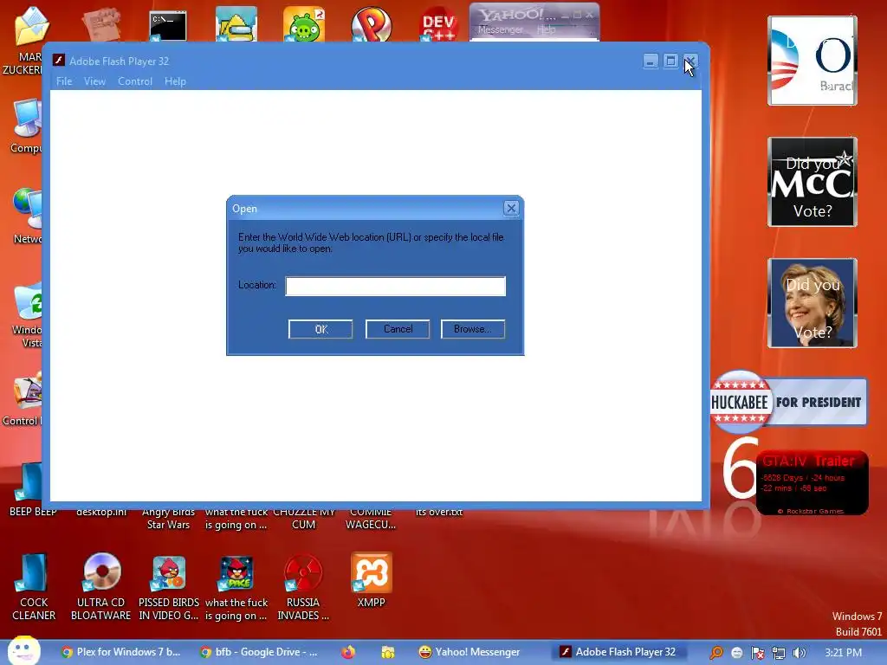This screenshot has width=887, height=665.
Task: Select Angry Birds Space desktop icon
Action: pyautogui.click(x=236, y=588)
